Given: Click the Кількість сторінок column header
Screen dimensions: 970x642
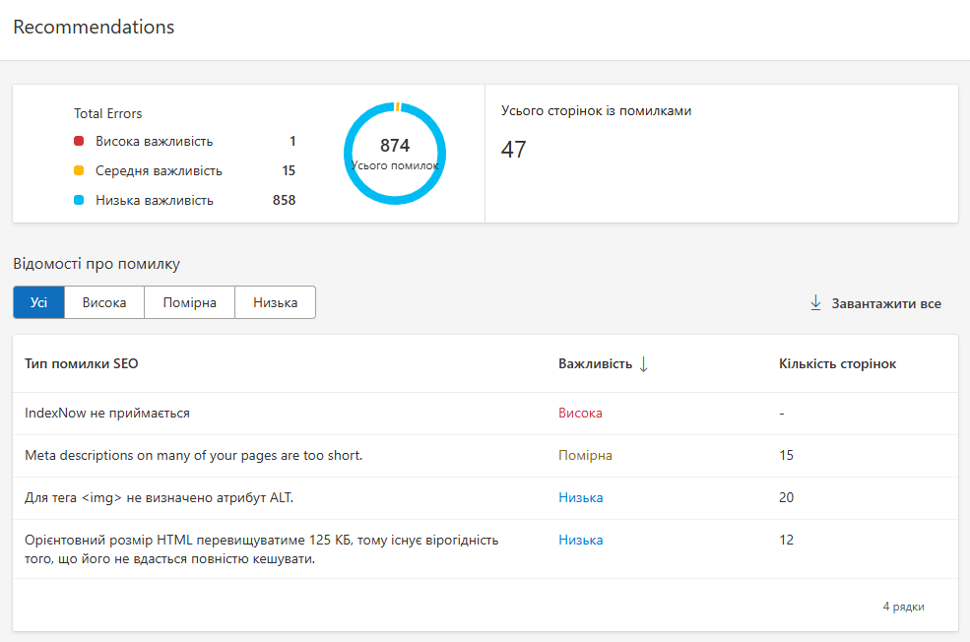Looking at the screenshot, I should coord(837,364).
